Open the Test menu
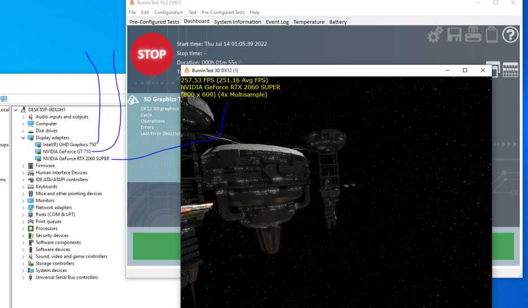Screen dimensions: 528x308 pyautogui.click(x=192, y=12)
